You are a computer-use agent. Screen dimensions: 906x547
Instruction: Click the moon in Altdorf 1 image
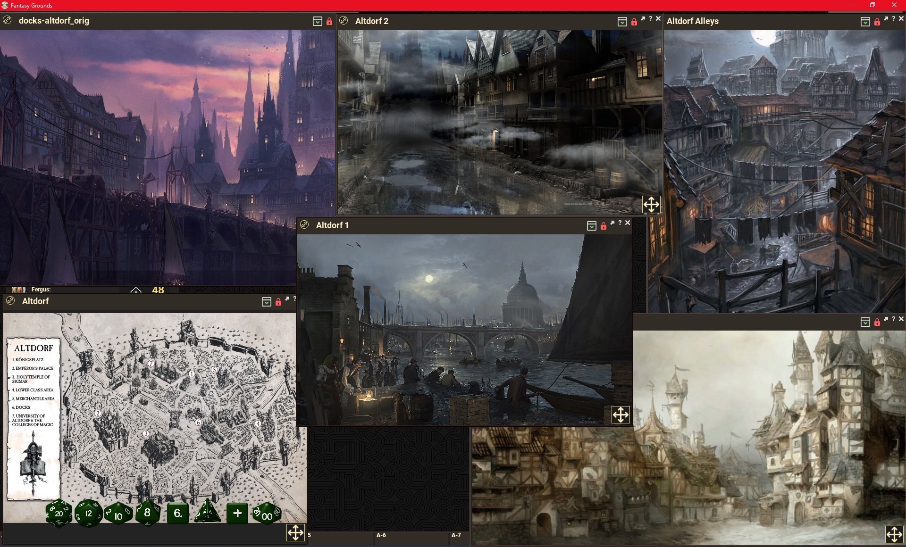429,279
